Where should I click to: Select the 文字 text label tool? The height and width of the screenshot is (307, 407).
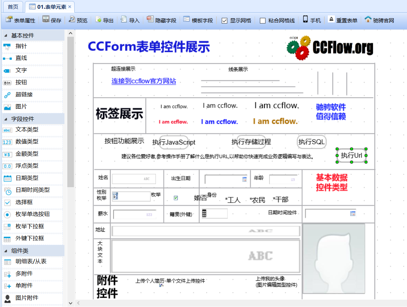(x=7, y=71)
